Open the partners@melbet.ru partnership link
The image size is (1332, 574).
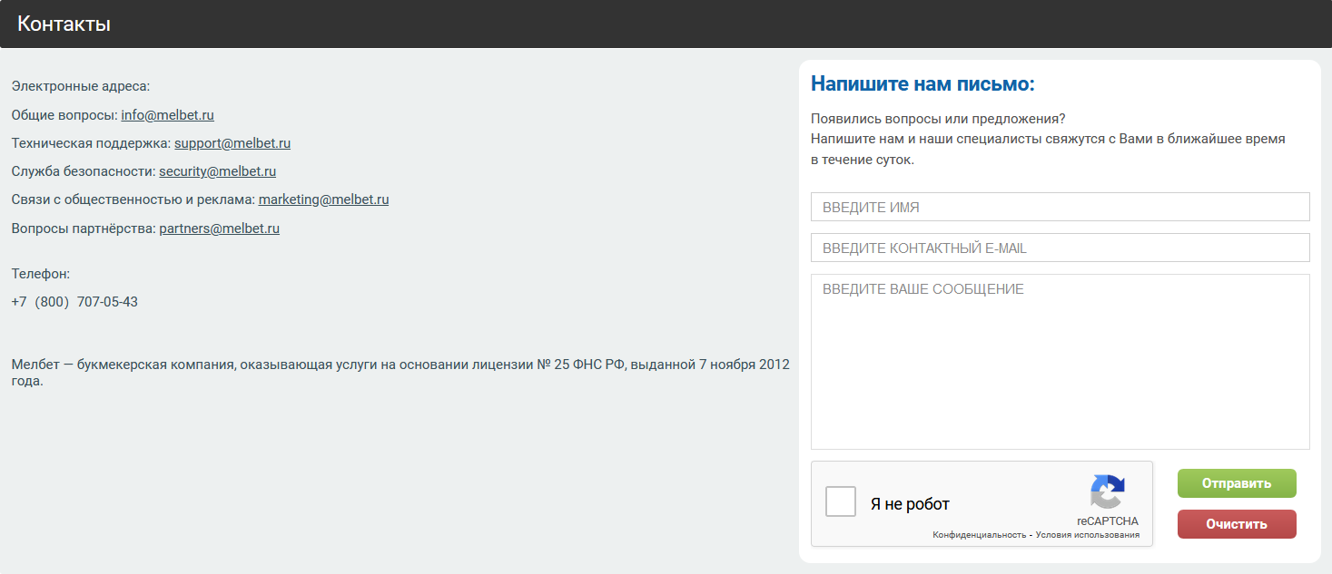pyautogui.click(x=219, y=229)
